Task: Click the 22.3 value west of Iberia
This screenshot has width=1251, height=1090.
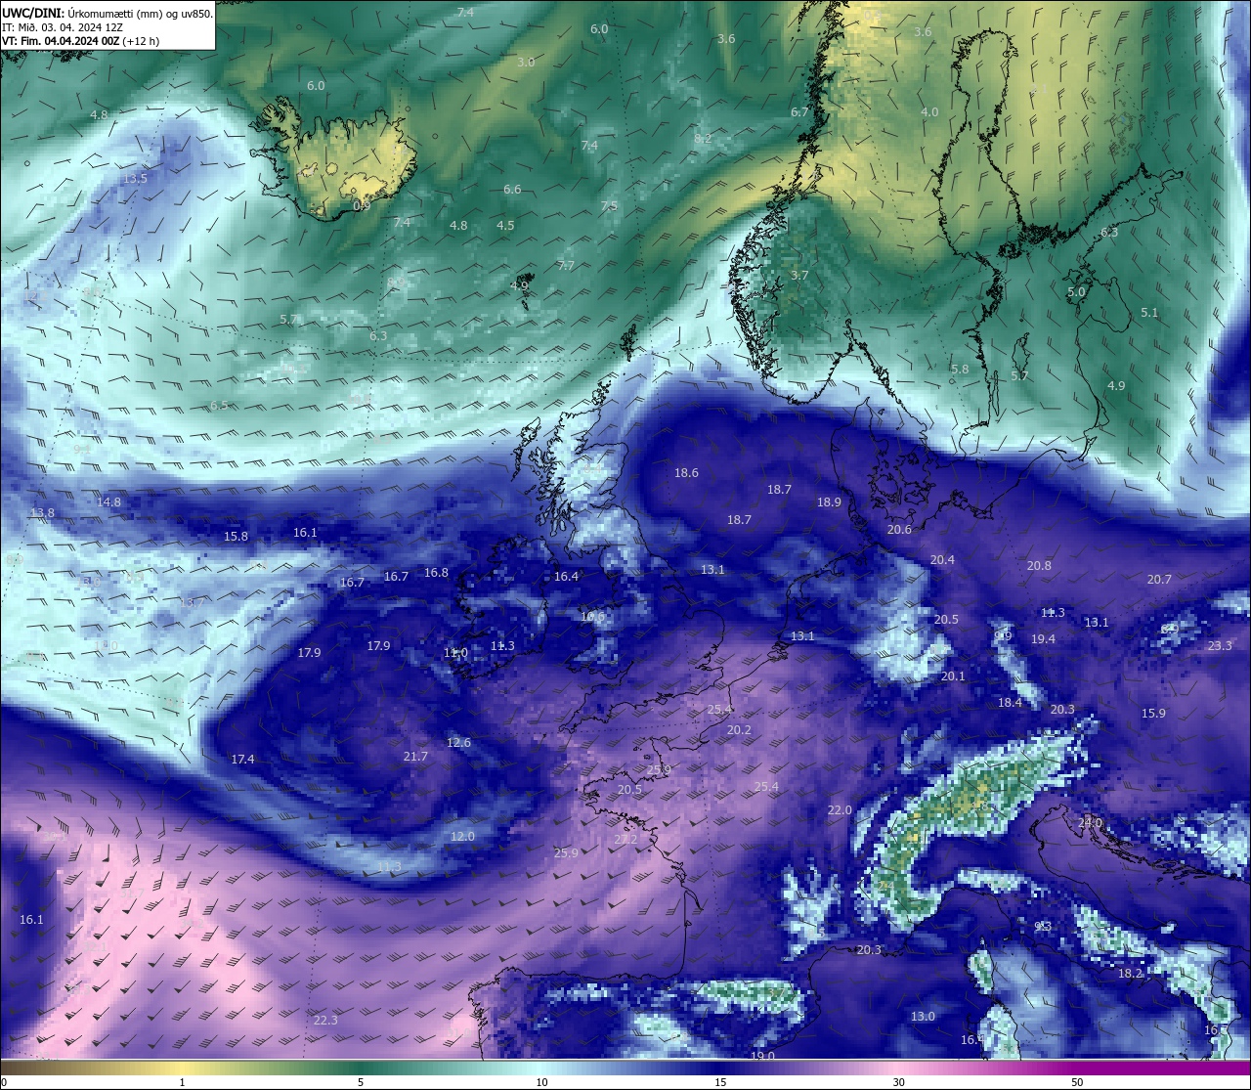Action: coord(325,1020)
